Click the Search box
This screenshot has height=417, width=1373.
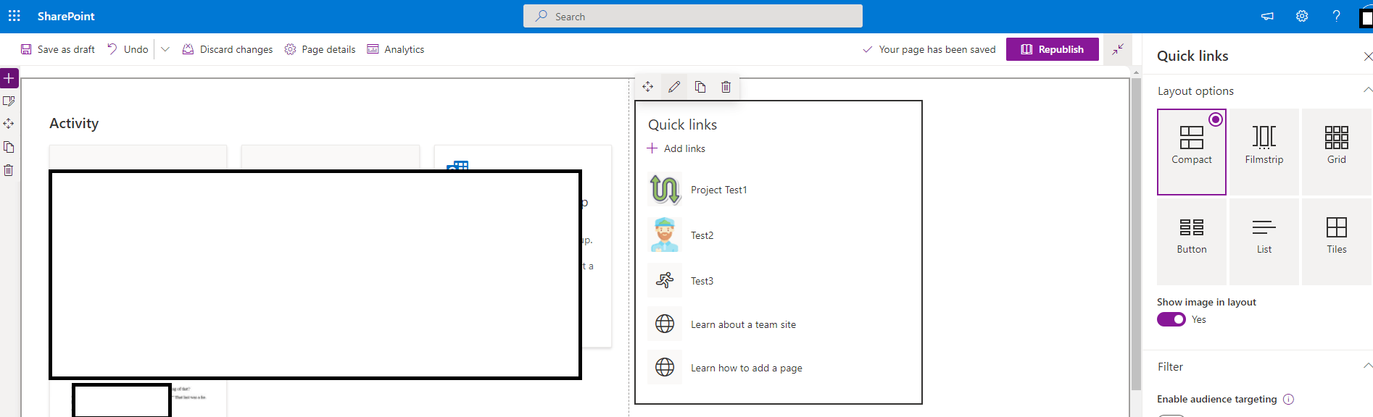coord(693,16)
